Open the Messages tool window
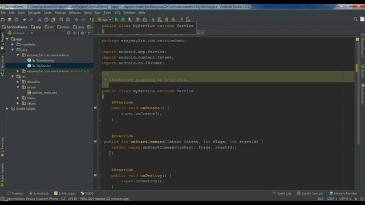Image resolution: width=365 pixels, height=205 pixels. click(64, 194)
